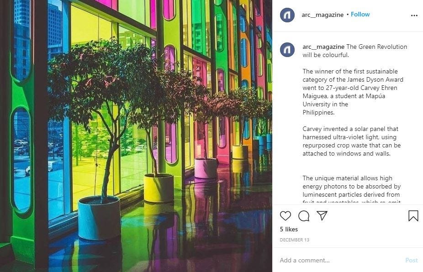Open the arc__magazine username in the caption
Viewport: 423px width, 272px height.
(323, 47)
